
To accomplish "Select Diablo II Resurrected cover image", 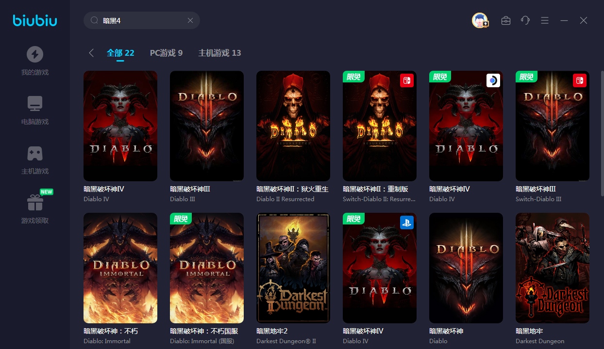I will [293, 126].
